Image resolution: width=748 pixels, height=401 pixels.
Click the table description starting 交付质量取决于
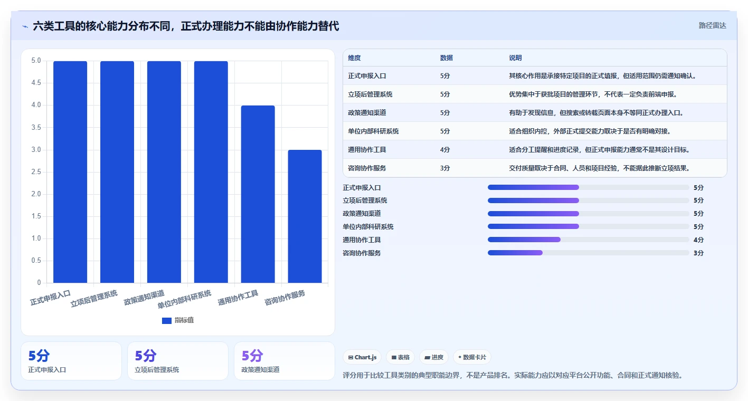tap(599, 168)
